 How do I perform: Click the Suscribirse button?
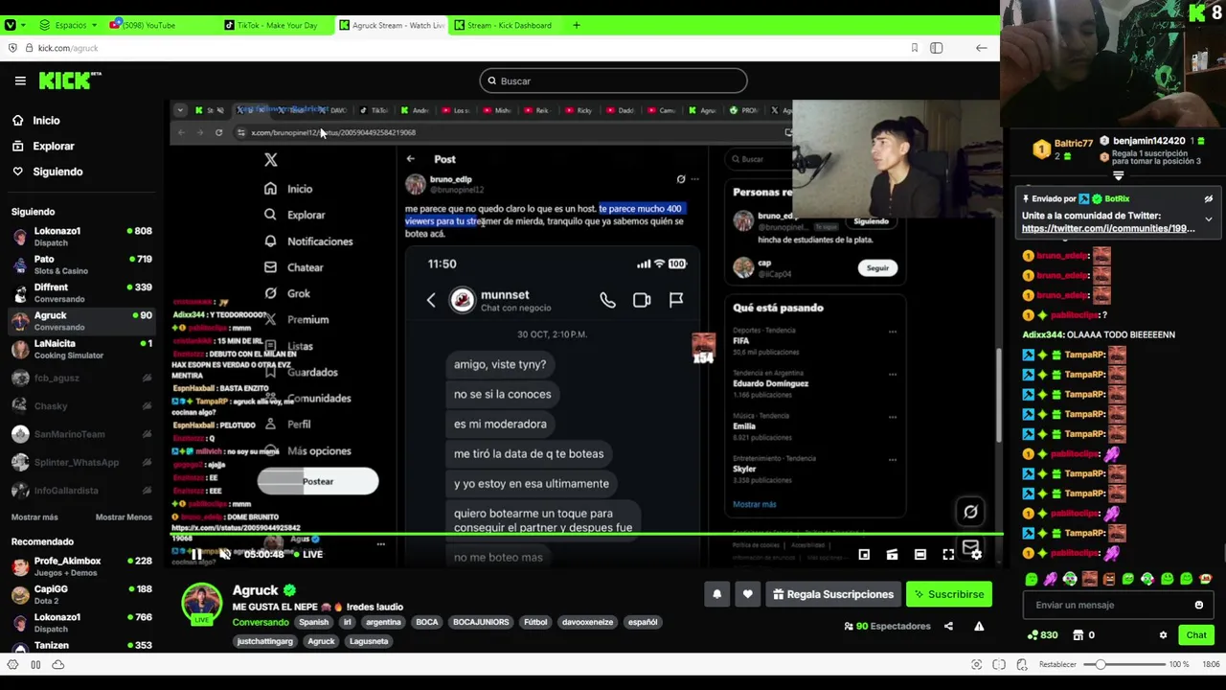[x=948, y=594]
